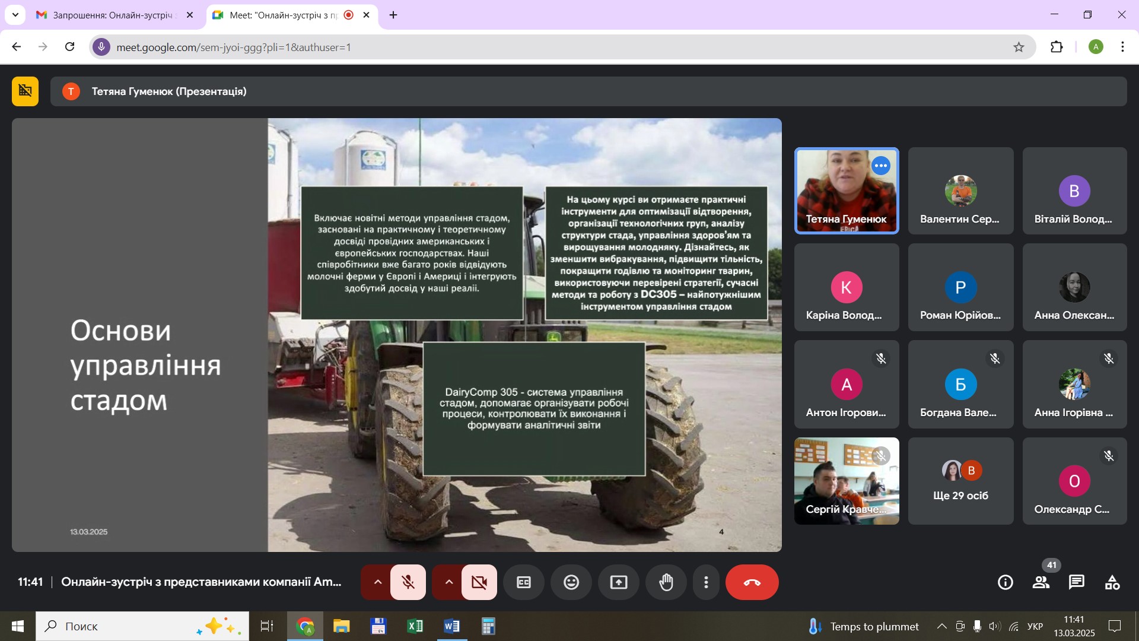Start presenting your screen
Image resolution: width=1139 pixels, height=641 pixels.
coord(619,582)
